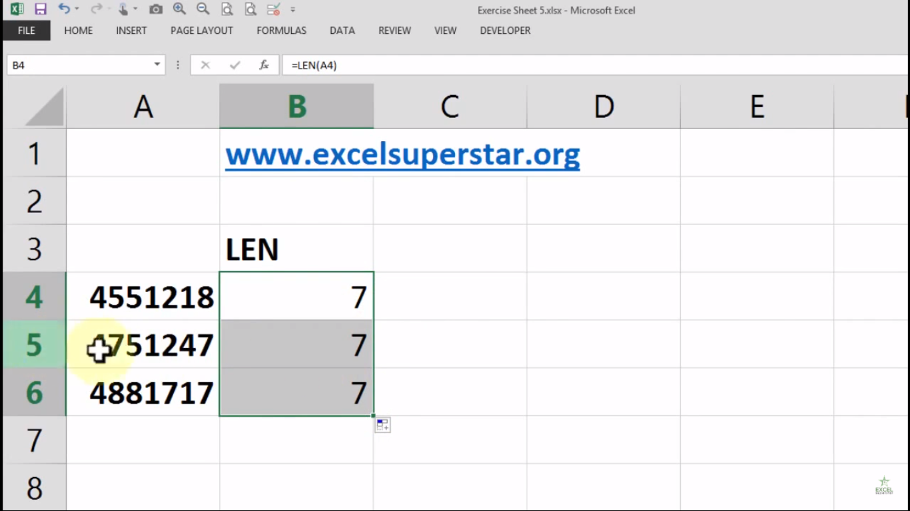Image resolution: width=910 pixels, height=511 pixels.
Task: Click the Zoom Out magnifier icon
Action: 203,9
